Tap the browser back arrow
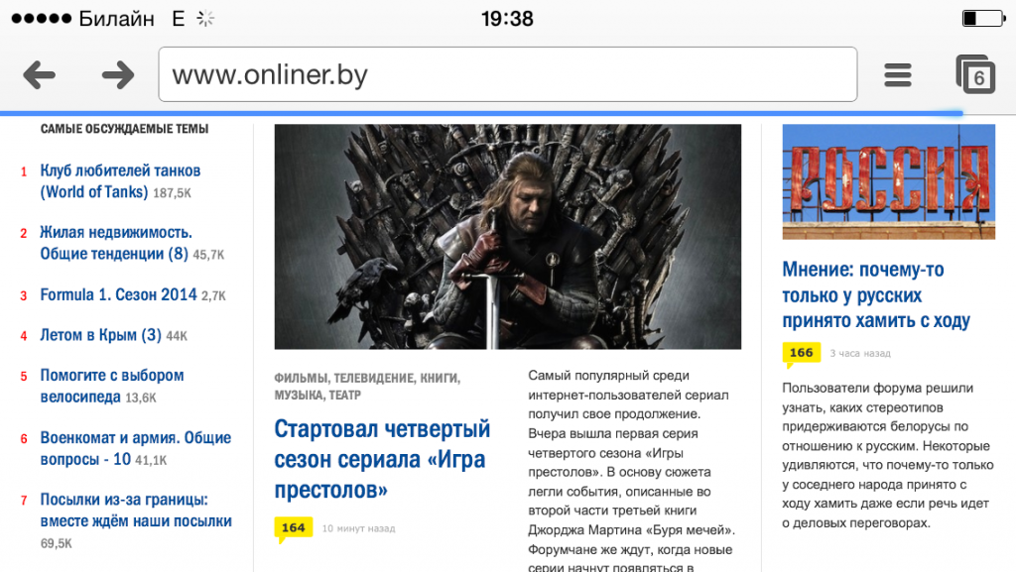Viewport: 1016px width, 572px height. 40,75
